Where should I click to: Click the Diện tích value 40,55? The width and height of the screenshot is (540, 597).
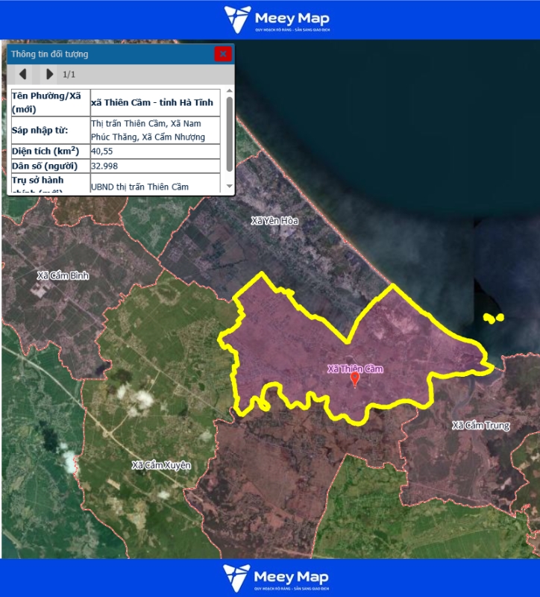point(103,151)
